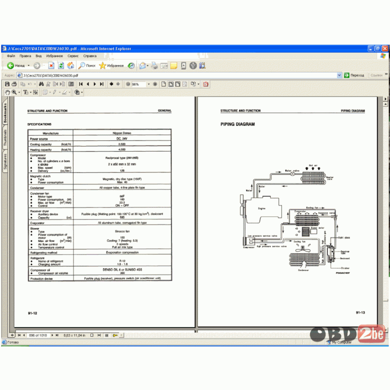Open the Text Select tool dropdown arrow

[x=30, y=92]
